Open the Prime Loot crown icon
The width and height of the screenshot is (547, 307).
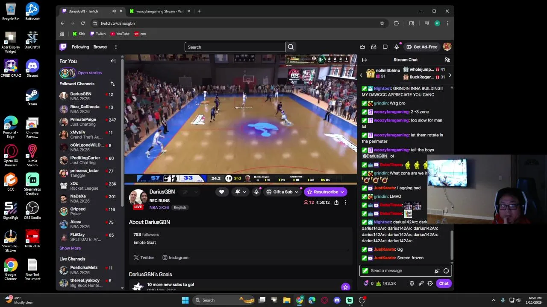(x=362, y=47)
